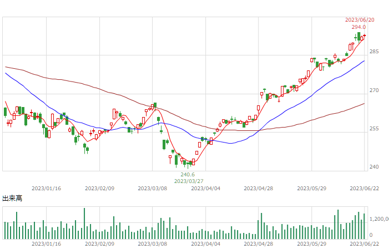
Task: Click 2023/04/04 date under volume chart
Action: click(205, 244)
